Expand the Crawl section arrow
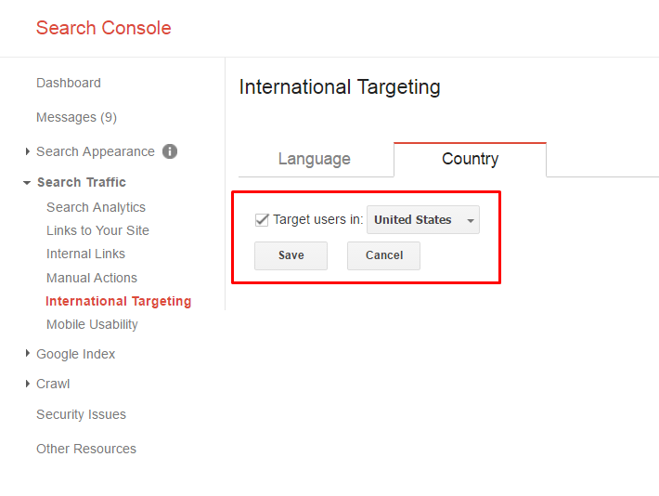The height and width of the screenshot is (496, 659). [x=28, y=384]
